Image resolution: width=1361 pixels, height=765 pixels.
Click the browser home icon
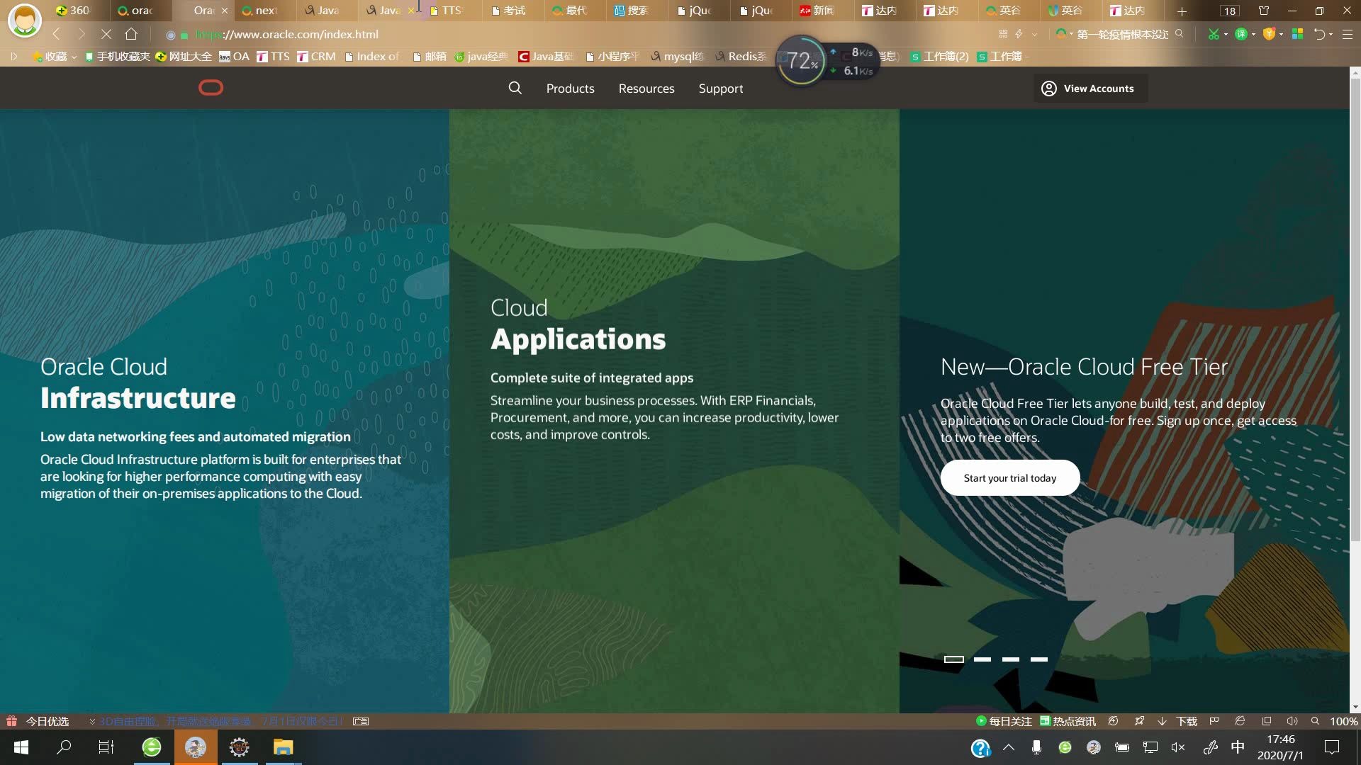[x=131, y=34]
